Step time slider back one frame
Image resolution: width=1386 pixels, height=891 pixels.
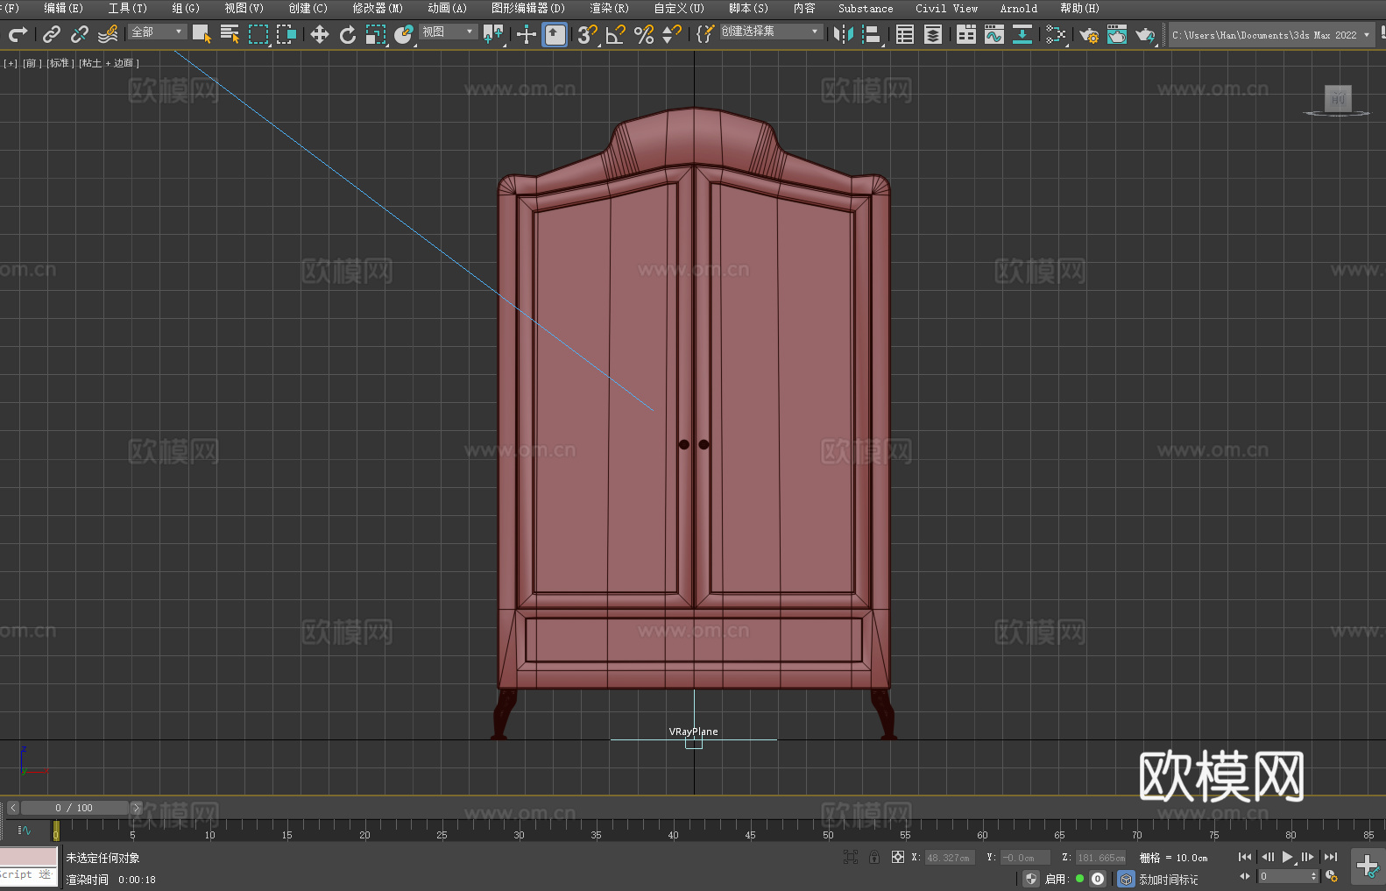point(13,808)
